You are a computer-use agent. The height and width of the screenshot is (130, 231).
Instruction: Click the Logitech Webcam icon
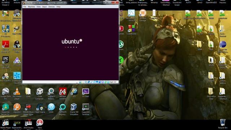click(x=51, y=91)
